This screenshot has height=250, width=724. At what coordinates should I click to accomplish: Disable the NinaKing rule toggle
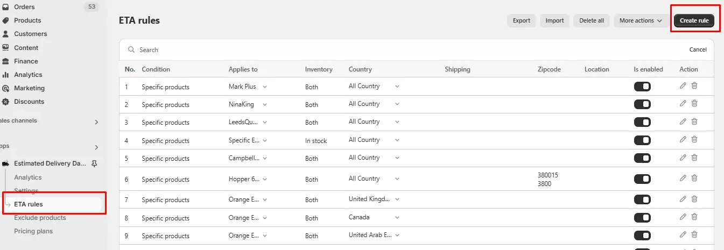642,104
